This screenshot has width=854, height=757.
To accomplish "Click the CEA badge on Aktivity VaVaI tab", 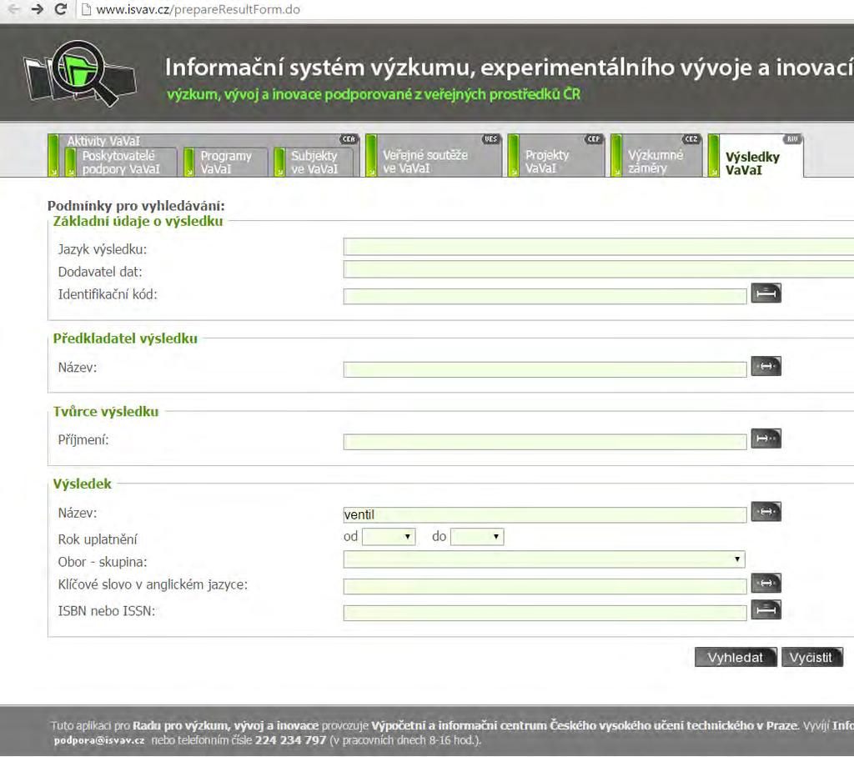I will click(349, 139).
